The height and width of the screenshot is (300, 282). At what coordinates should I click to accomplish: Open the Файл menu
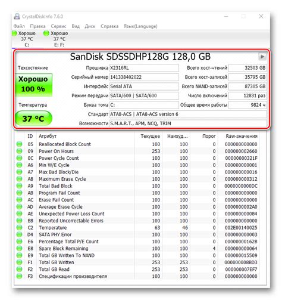[19, 26]
